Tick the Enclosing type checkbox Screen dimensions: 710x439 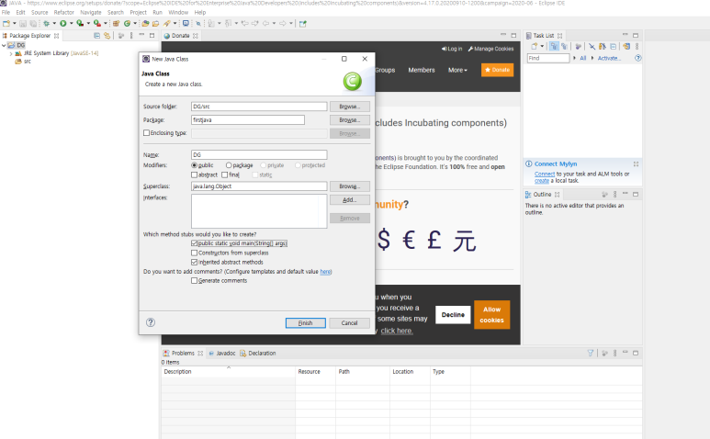point(146,133)
